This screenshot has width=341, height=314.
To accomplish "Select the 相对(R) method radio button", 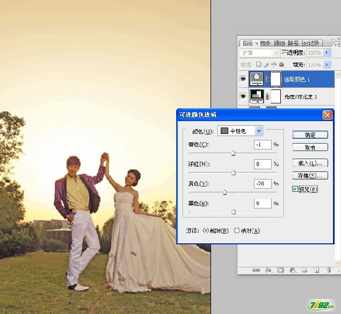I will tap(206, 230).
